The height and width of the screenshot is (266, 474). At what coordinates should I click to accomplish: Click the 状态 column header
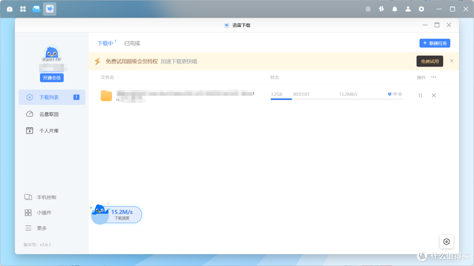[x=275, y=77]
